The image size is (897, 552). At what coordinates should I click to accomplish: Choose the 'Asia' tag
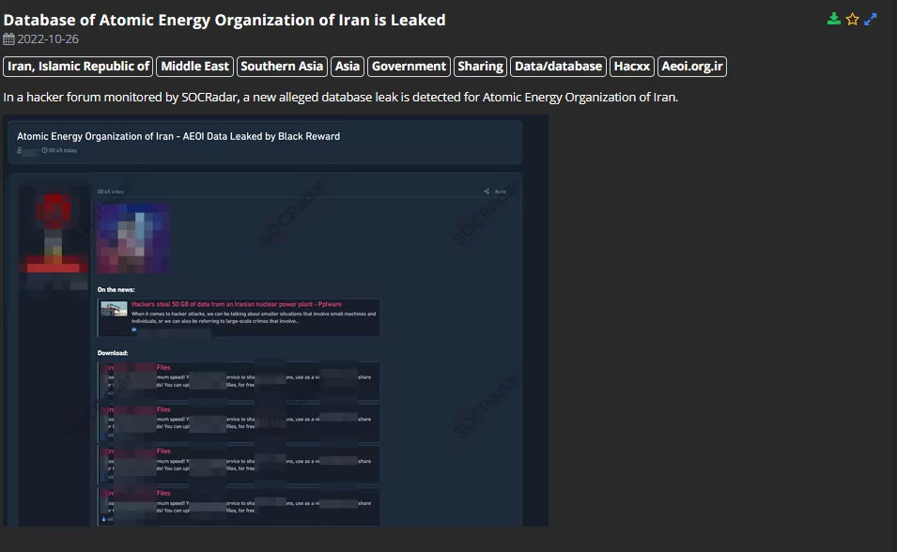[x=348, y=67]
